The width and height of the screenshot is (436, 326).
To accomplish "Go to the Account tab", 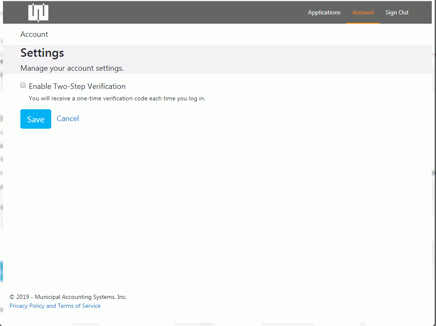I will (x=363, y=12).
